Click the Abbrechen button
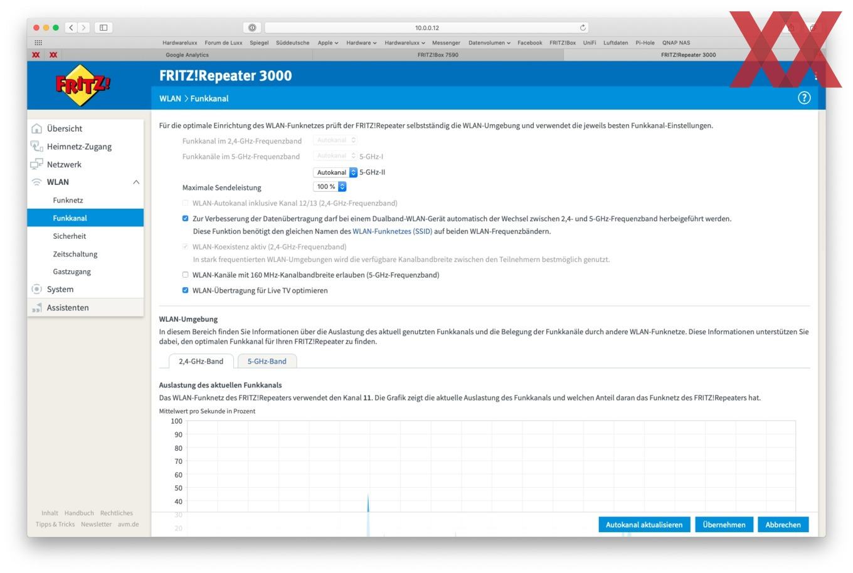This screenshot has height=573, width=853. click(783, 525)
